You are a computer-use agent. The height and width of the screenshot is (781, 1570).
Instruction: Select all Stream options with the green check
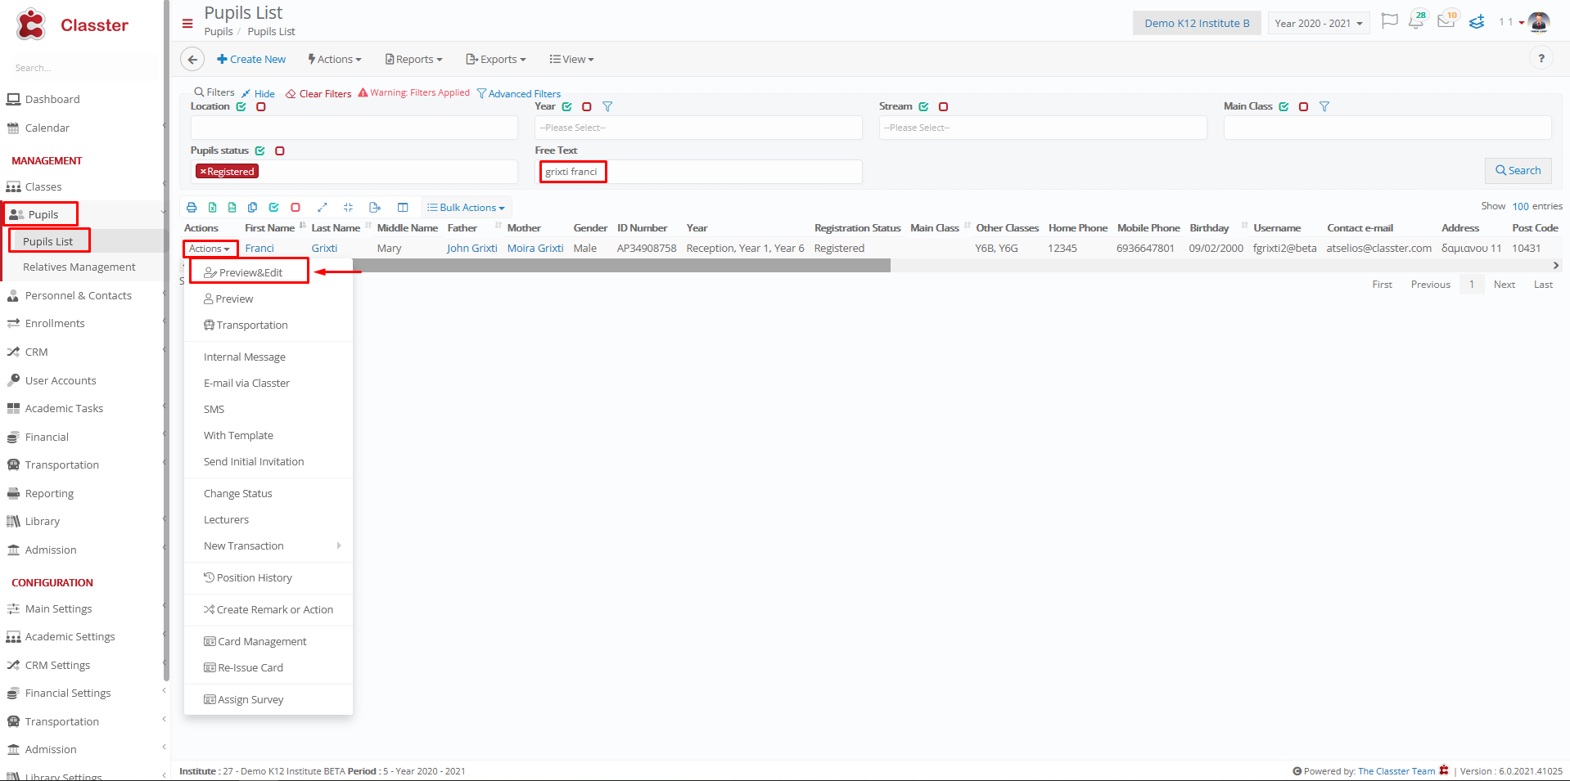[924, 106]
